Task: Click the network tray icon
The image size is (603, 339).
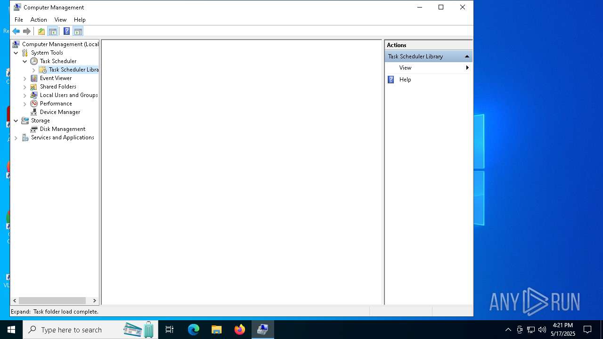Action: tap(531, 330)
